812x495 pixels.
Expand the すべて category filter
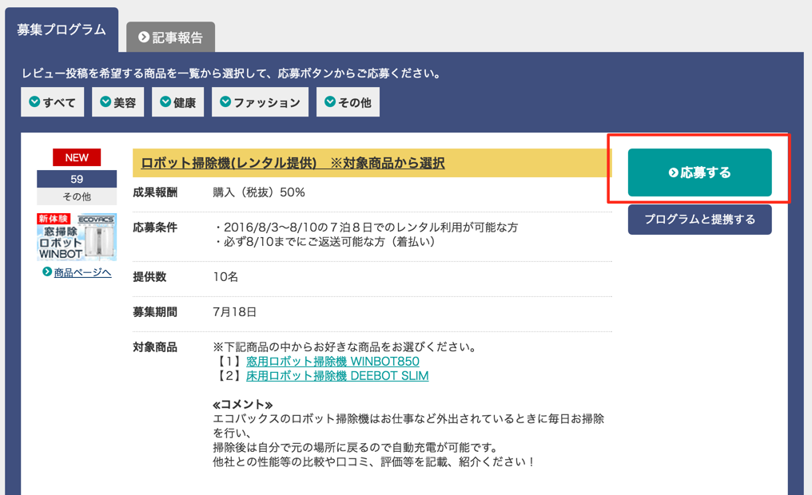point(52,102)
